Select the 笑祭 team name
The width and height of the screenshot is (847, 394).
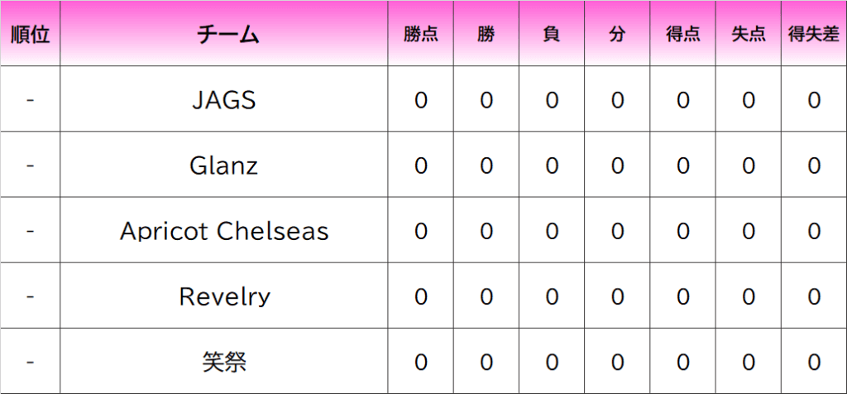pyautogui.click(x=224, y=362)
